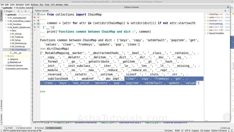
Task: Click the magnifier icon in console toolbar
Action: (x=35, y=27)
